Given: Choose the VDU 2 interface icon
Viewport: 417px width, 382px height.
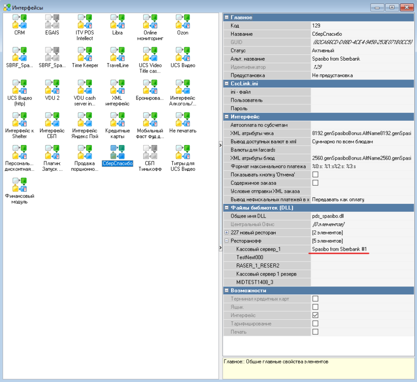Looking at the screenshot, I should pos(52,88).
